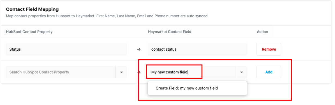Open the Search HubSpot Contact Property dropdown arrow
The width and height of the screenshot is (335, 105).
[x=121, y=72]
